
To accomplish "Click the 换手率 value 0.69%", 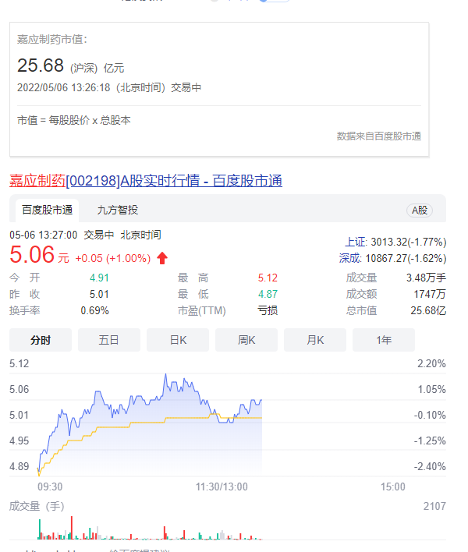I will (94, 310).
